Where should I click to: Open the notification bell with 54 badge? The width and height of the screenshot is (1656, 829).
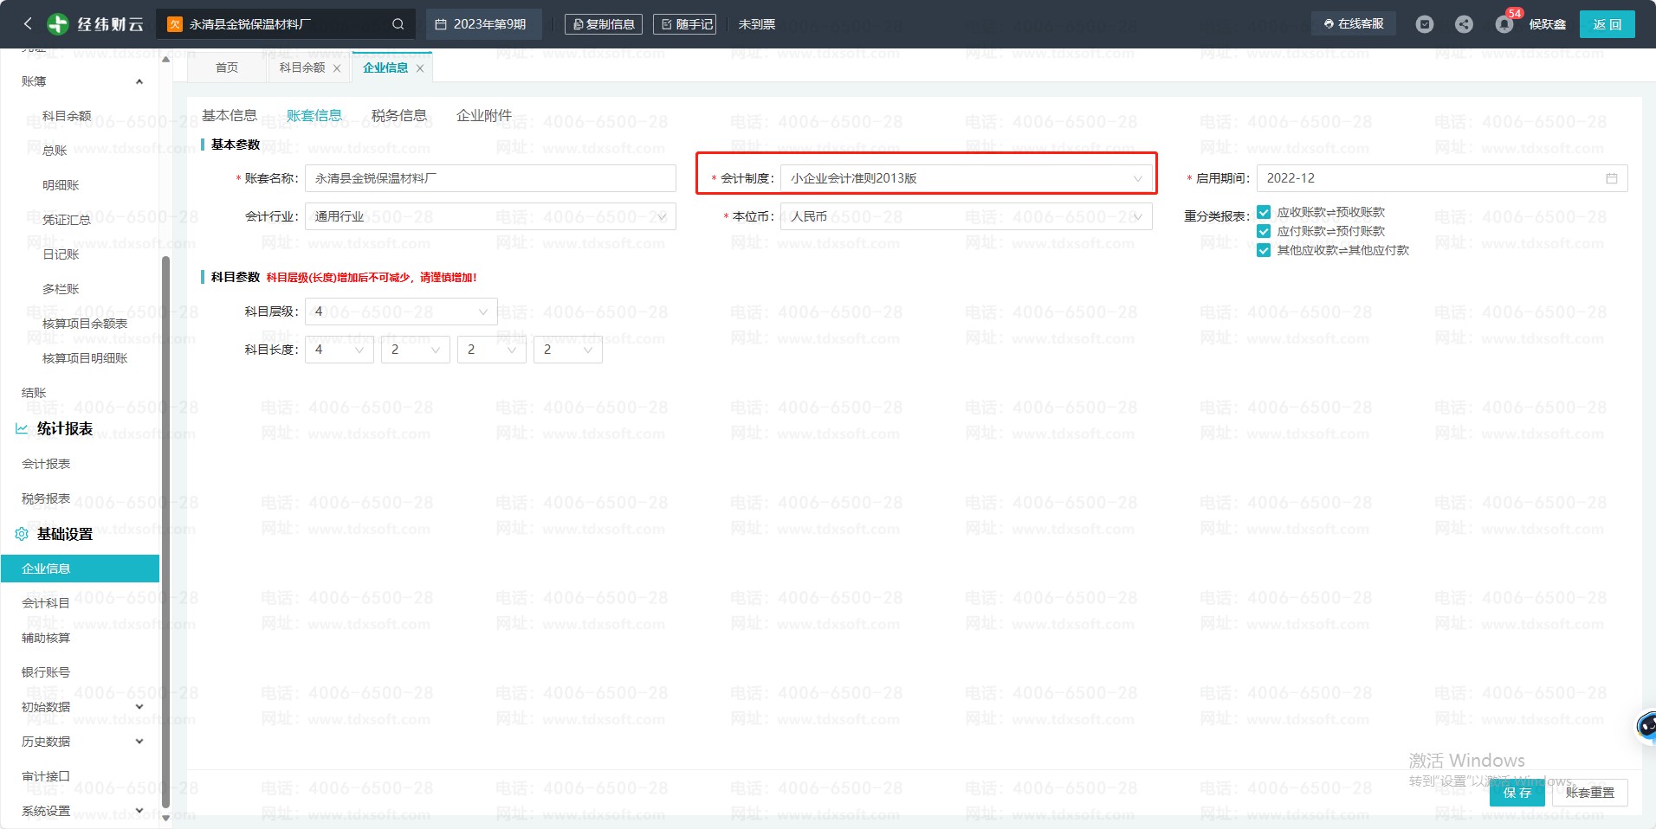1504,24
